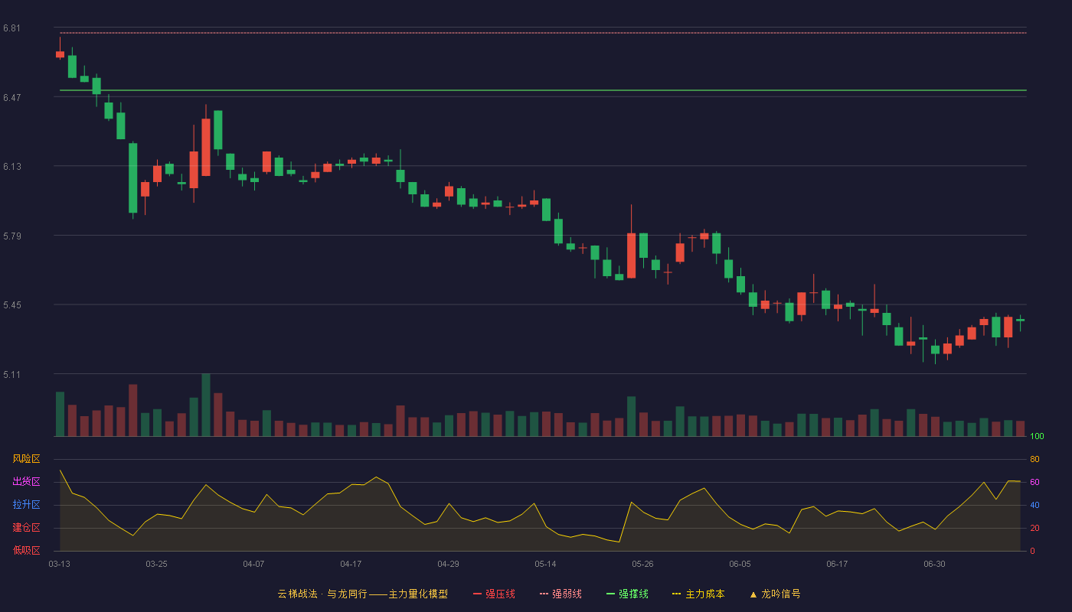Screen dimensions: 1072x612
Task: Click the red 20 indicator scale value
Action: pos(1034,528)
